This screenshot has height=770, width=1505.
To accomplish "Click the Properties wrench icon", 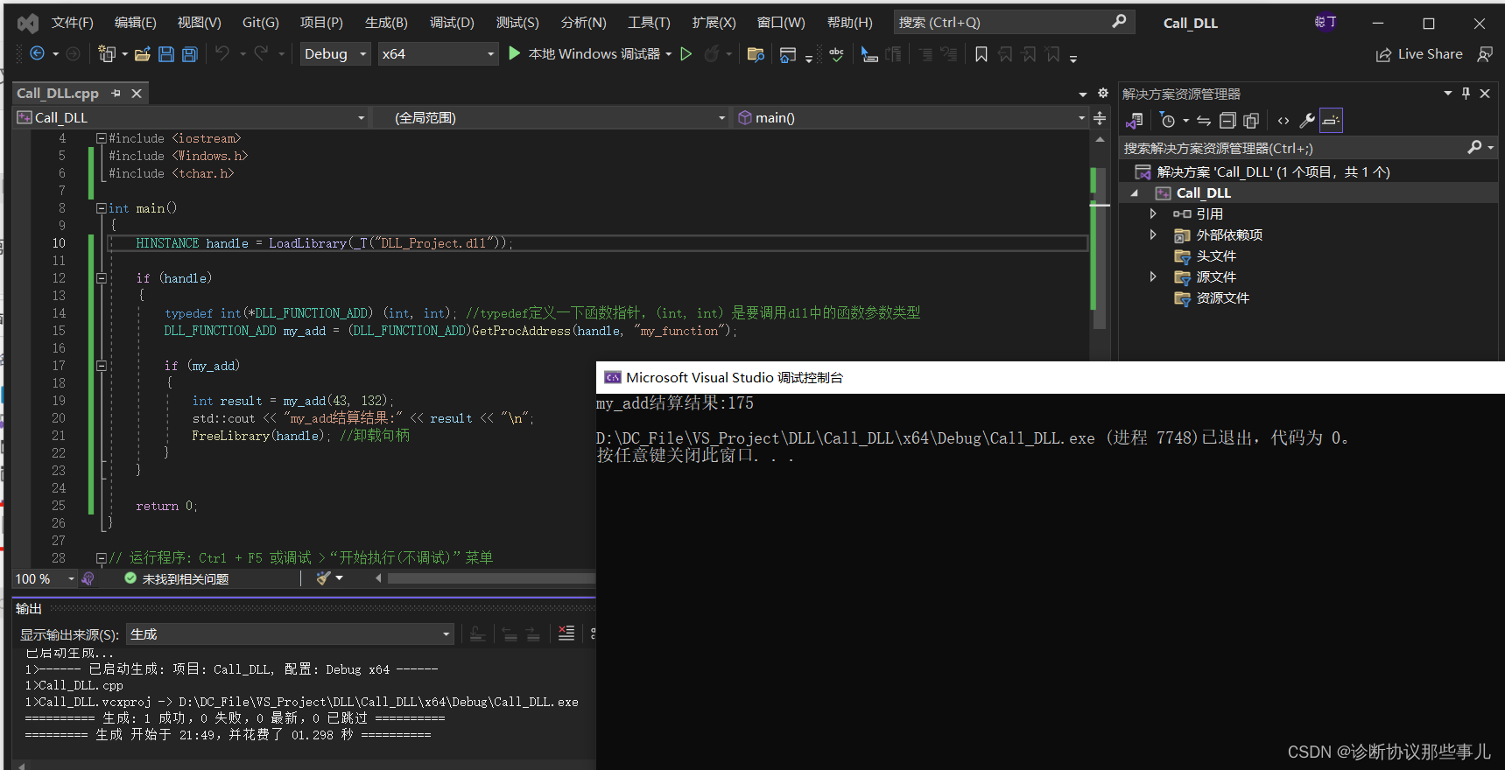I will coord(1307,121).
